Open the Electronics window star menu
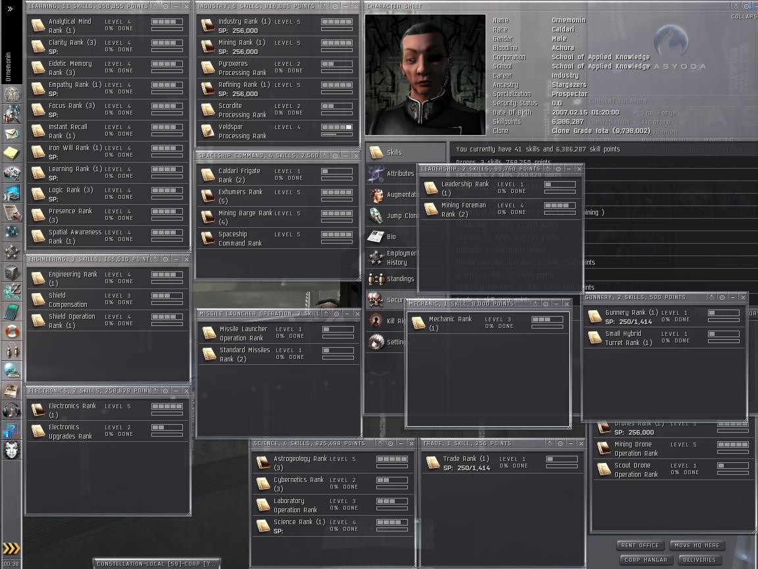Image resolution: width=758 pixels, height=569 pixels. click(x=155, y=391)
